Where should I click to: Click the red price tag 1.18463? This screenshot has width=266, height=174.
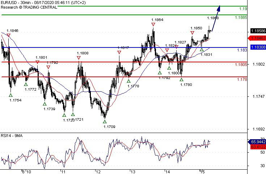[x=257, y=38]
